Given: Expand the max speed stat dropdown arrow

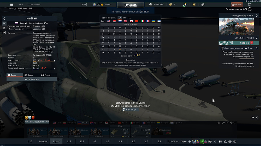Looking at the screenshot, I should coord(55,61).
